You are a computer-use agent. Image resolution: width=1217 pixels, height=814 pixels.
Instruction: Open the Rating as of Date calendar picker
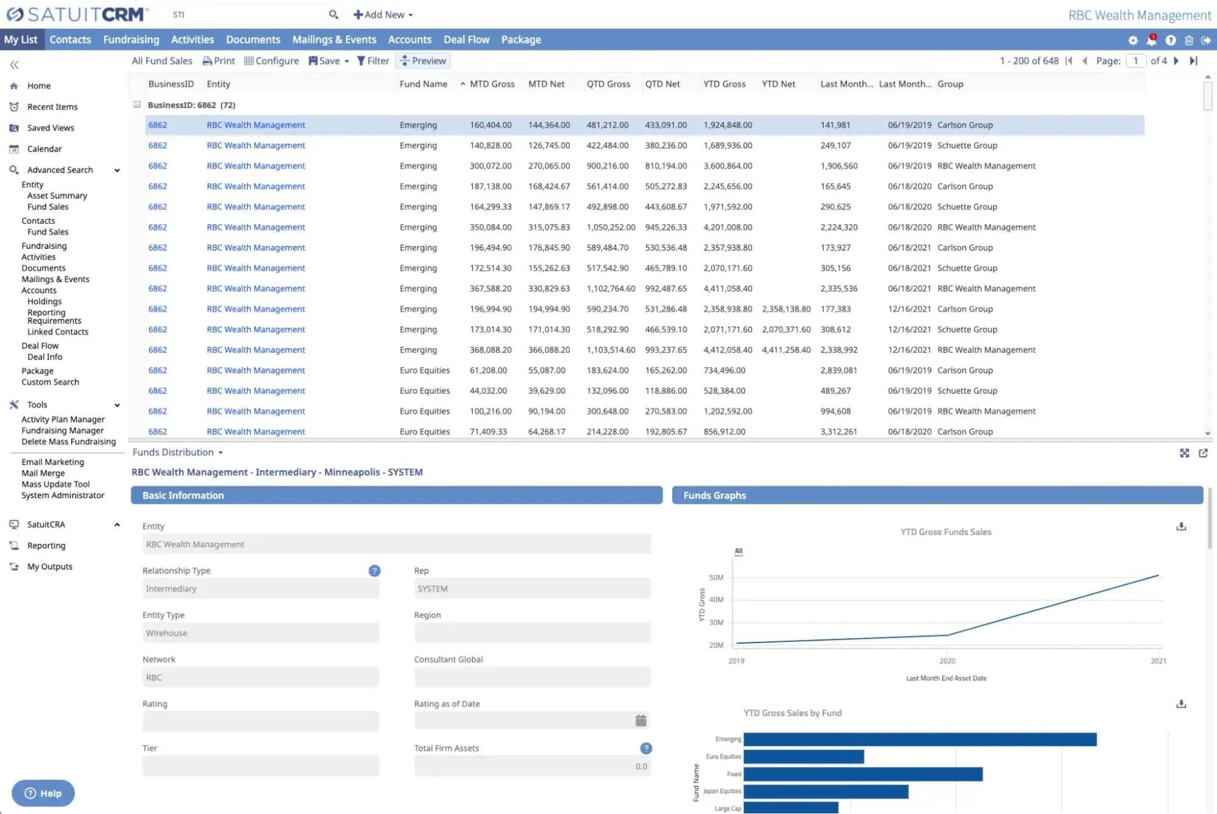point(640,720)
